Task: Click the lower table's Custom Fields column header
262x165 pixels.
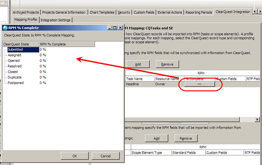Action: click(x=224, y=153)
